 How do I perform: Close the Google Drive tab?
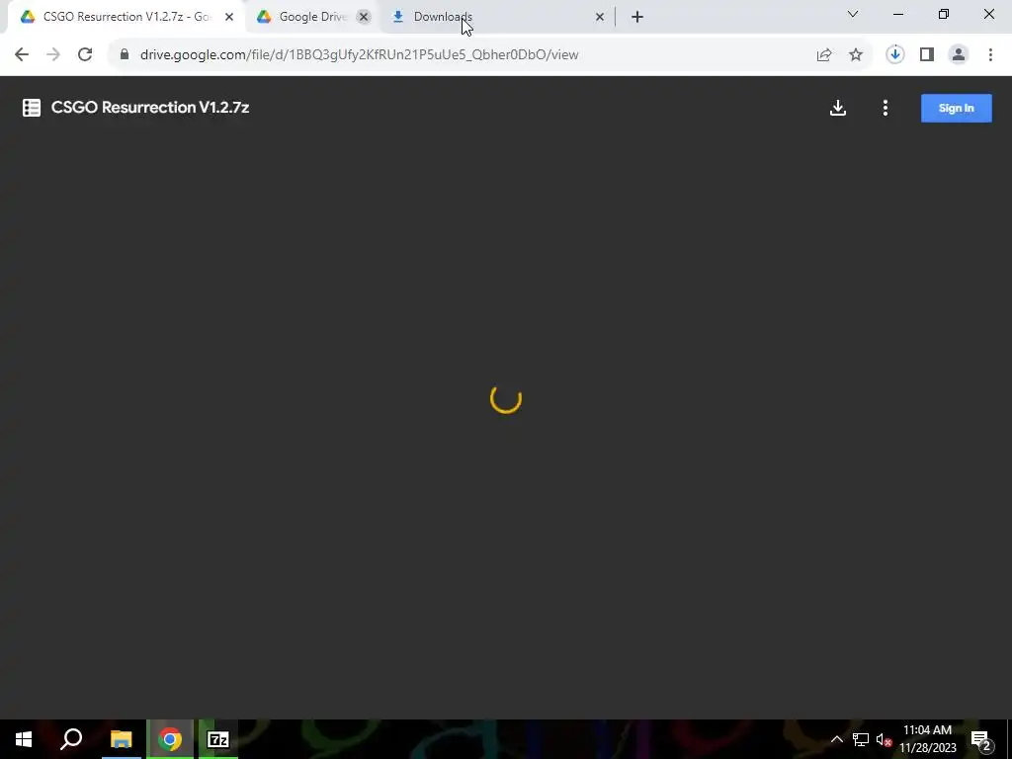(364, 17)
